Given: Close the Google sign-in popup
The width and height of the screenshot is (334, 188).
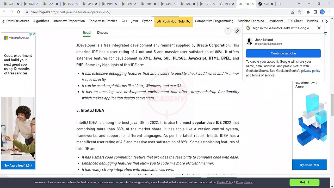Looking at the screenshot, I should [x=319, y=28].
